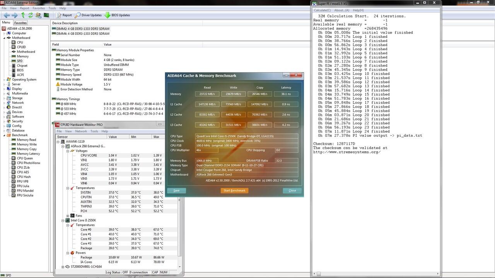The height and width of the screenshot is (278, 495).
Task: Click Memory Latency value 38.1 ns
Action: coord(286,94)
